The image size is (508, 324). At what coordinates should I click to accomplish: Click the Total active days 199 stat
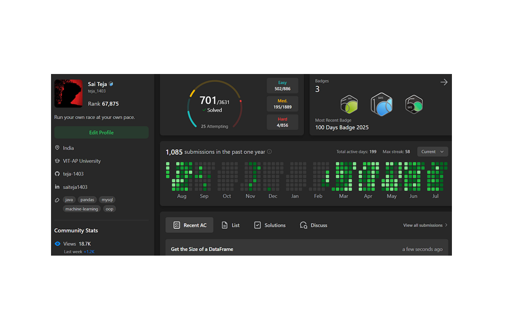tap(357, 152)
